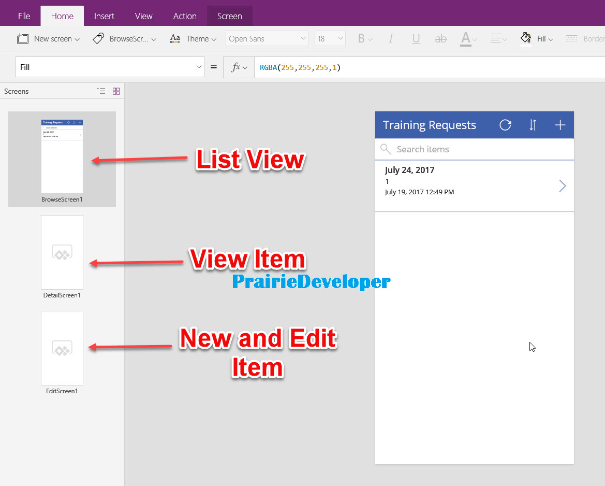The width and height of the screenshot is (605, 486).
Task: Click the BrowseScreen tag icon
Action: click(99, 39)
